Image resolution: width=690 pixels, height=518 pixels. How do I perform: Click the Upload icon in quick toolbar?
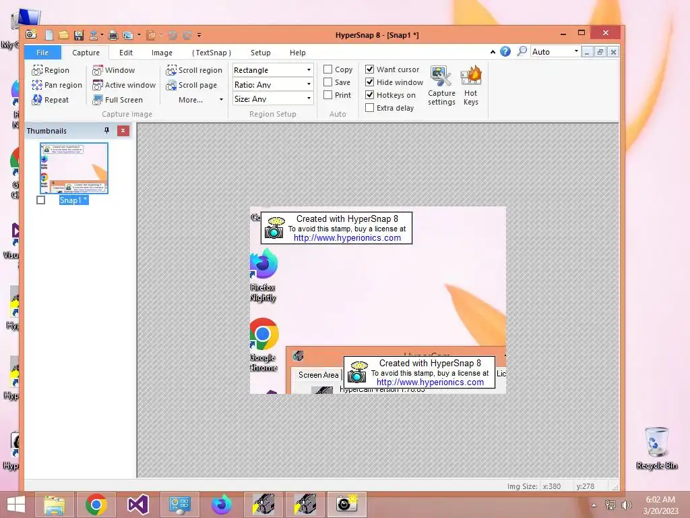pyautogui.click(x=93, y=35)
